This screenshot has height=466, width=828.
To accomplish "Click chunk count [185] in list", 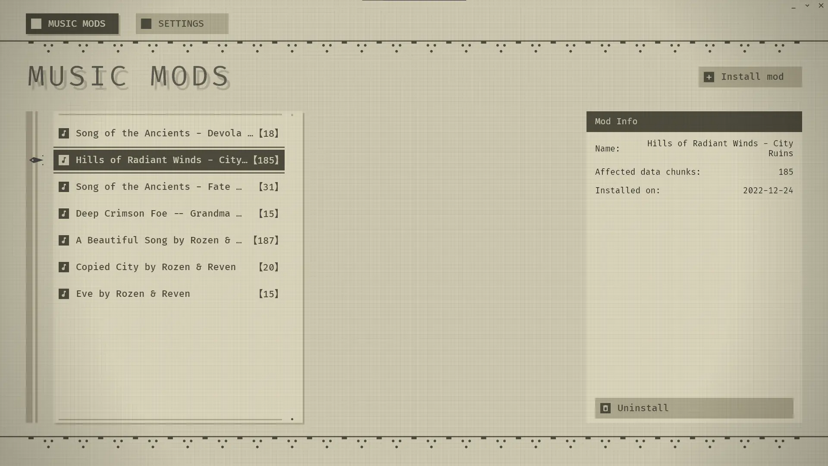I will [x=266, y=160].
